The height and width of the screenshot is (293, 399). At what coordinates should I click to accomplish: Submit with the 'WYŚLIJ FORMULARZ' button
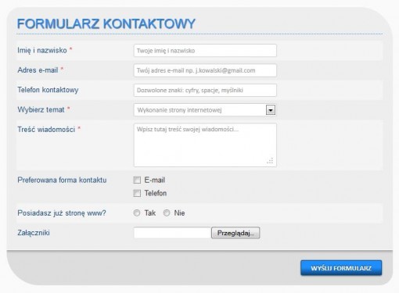point(341,268)
